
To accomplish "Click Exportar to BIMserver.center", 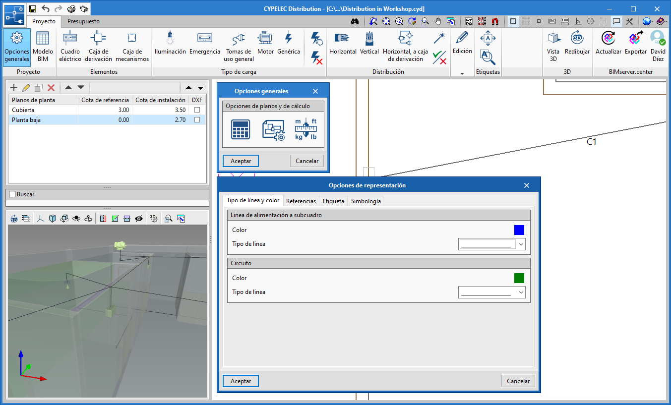I will click(x=636, y=43).
